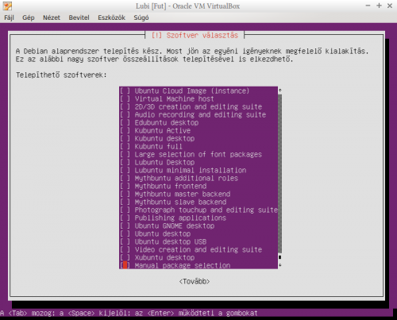Check the Kubuntu full box
The image size is (397, 320).
tap(125, 146)
